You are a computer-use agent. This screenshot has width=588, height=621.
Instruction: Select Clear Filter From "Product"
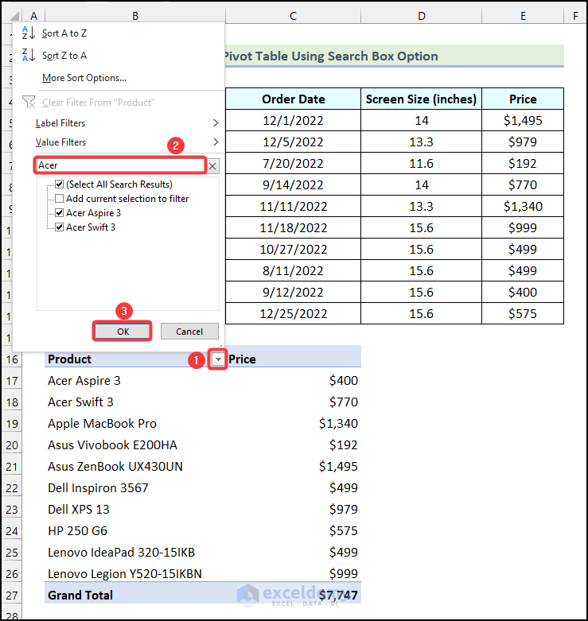(x=98, y=103)
